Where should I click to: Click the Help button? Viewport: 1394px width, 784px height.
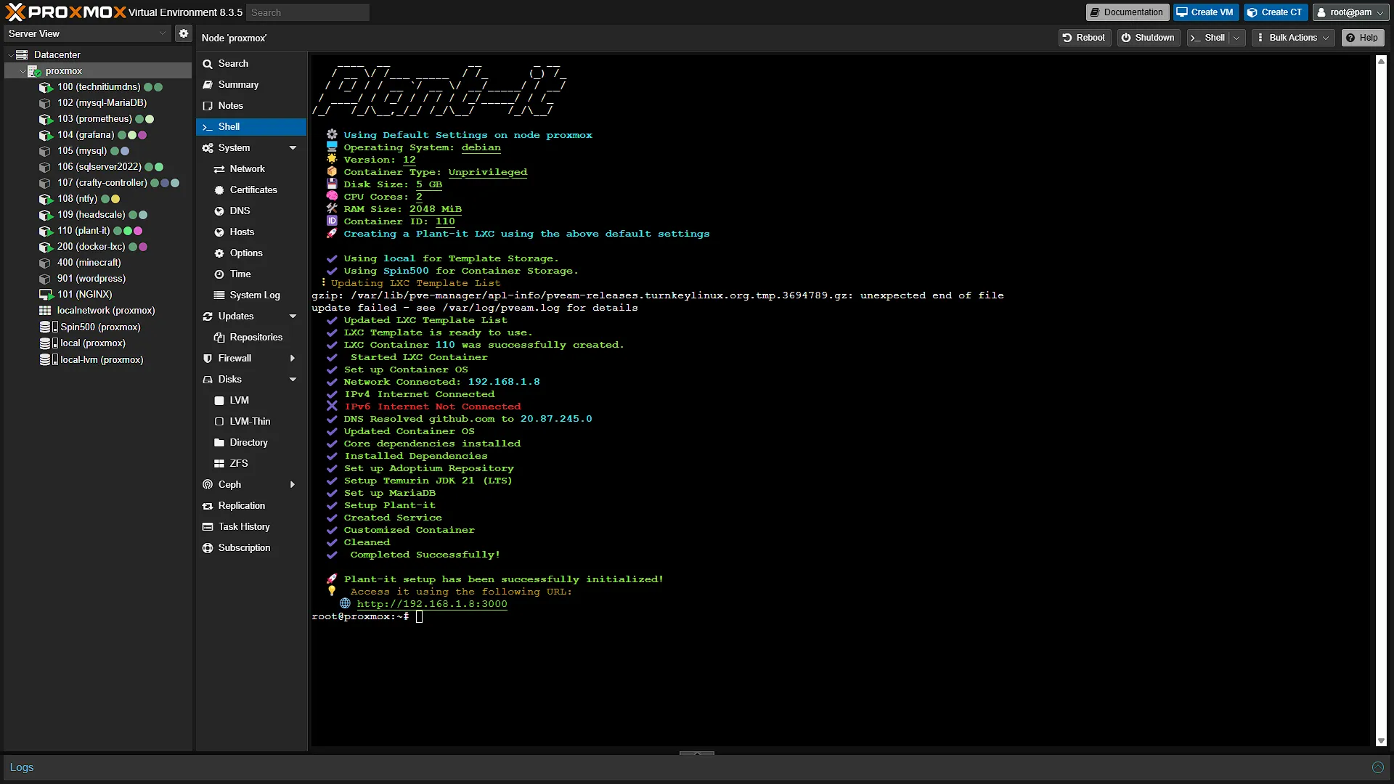pyautogui.click(x=1362, y=38)
